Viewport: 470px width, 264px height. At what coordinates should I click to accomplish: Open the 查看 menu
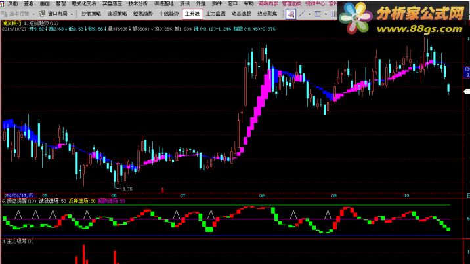point(28,3)
